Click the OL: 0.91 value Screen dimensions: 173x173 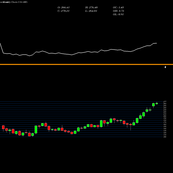[x=118, y=15]
